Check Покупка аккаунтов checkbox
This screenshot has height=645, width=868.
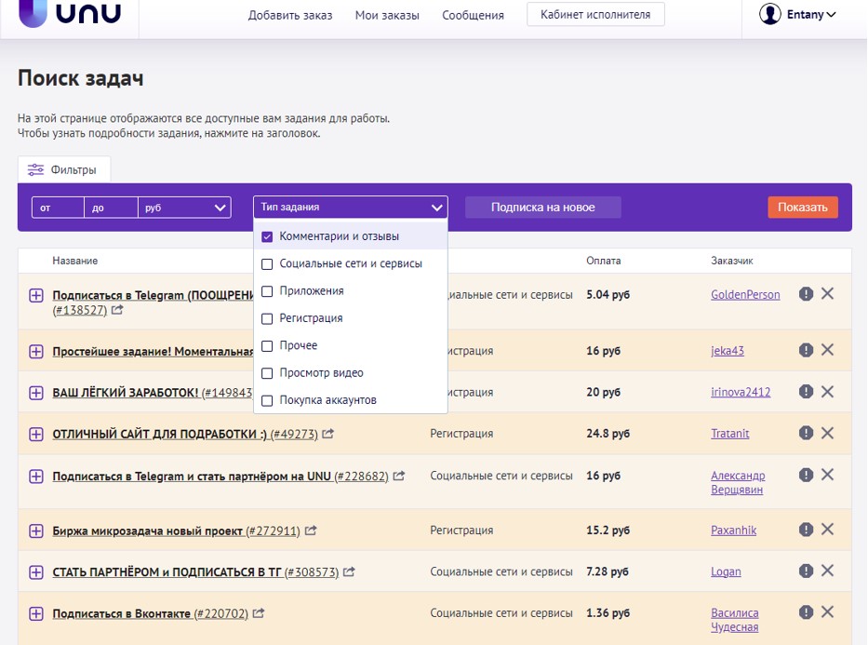tap(267, 400)
